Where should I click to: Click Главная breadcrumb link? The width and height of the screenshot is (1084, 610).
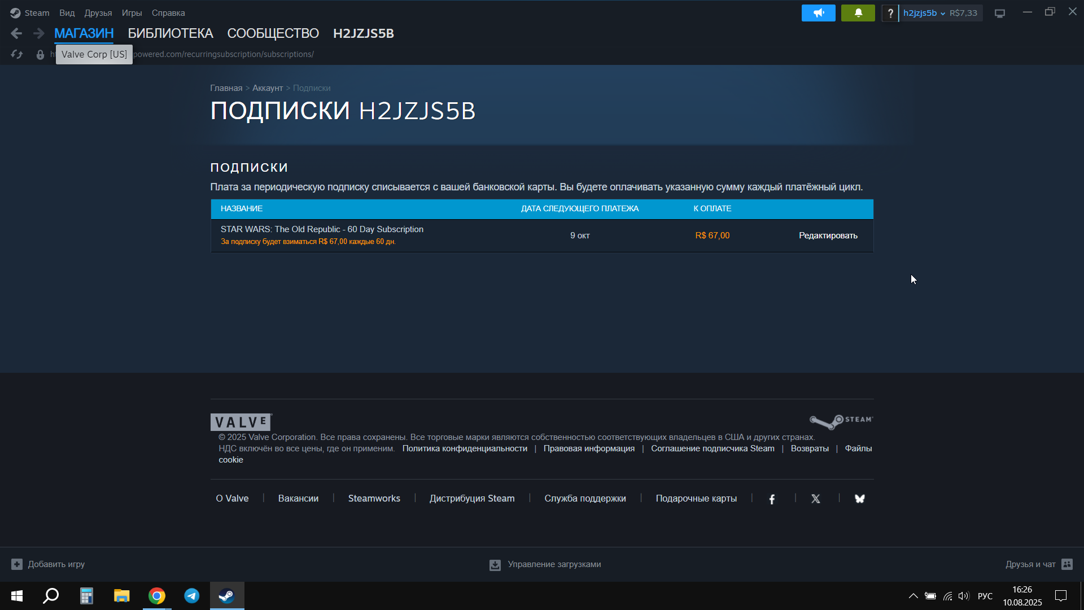226,88
